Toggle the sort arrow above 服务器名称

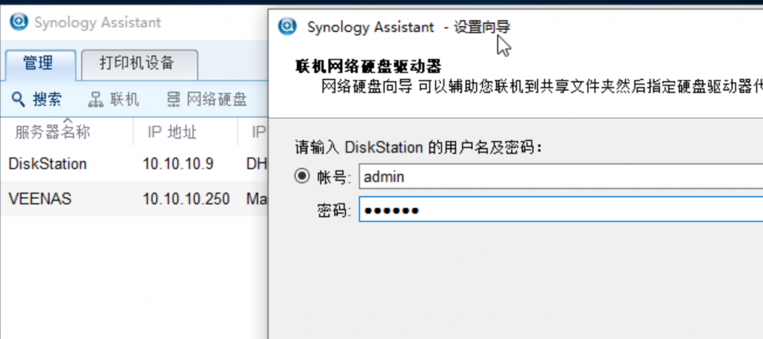click(x=66, y=120)
